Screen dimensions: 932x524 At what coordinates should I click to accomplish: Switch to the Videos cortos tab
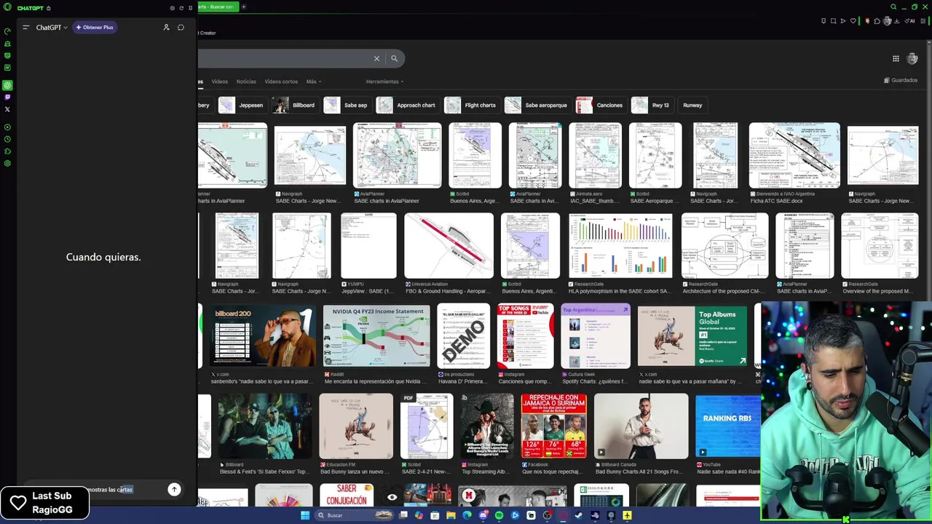coord(281,82)
